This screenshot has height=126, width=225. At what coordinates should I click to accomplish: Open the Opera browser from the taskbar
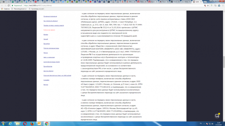25,123
